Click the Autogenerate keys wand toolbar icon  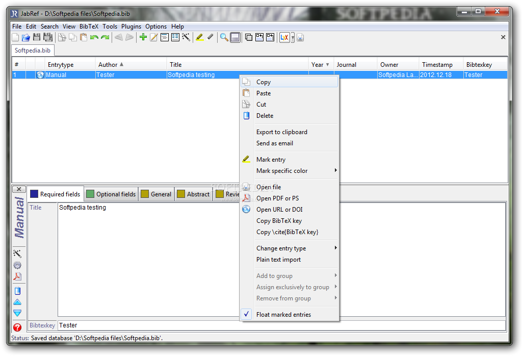click(x=186, y=37)
